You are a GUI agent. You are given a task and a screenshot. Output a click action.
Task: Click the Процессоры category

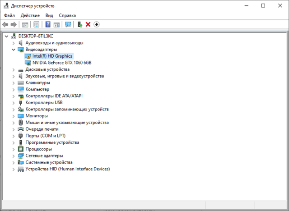(x=38, y=149)
